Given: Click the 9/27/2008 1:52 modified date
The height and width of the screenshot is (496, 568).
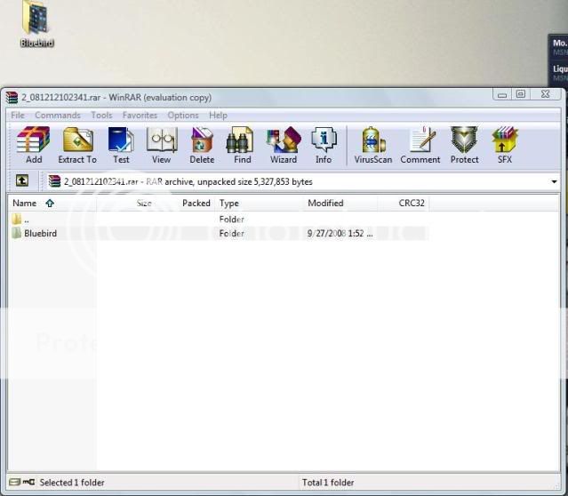Looking at the screenshot, I should (340, 233).
